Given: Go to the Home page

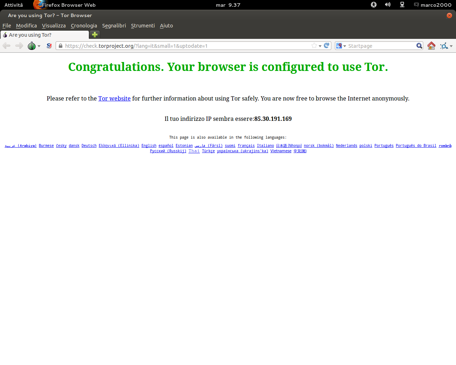Looking at the screenshot, I should (x=431, y=46).
